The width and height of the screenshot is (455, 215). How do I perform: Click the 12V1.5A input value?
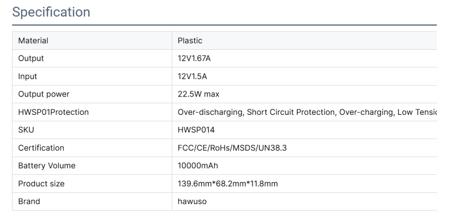pyautogui.click(x=192, y=76)
